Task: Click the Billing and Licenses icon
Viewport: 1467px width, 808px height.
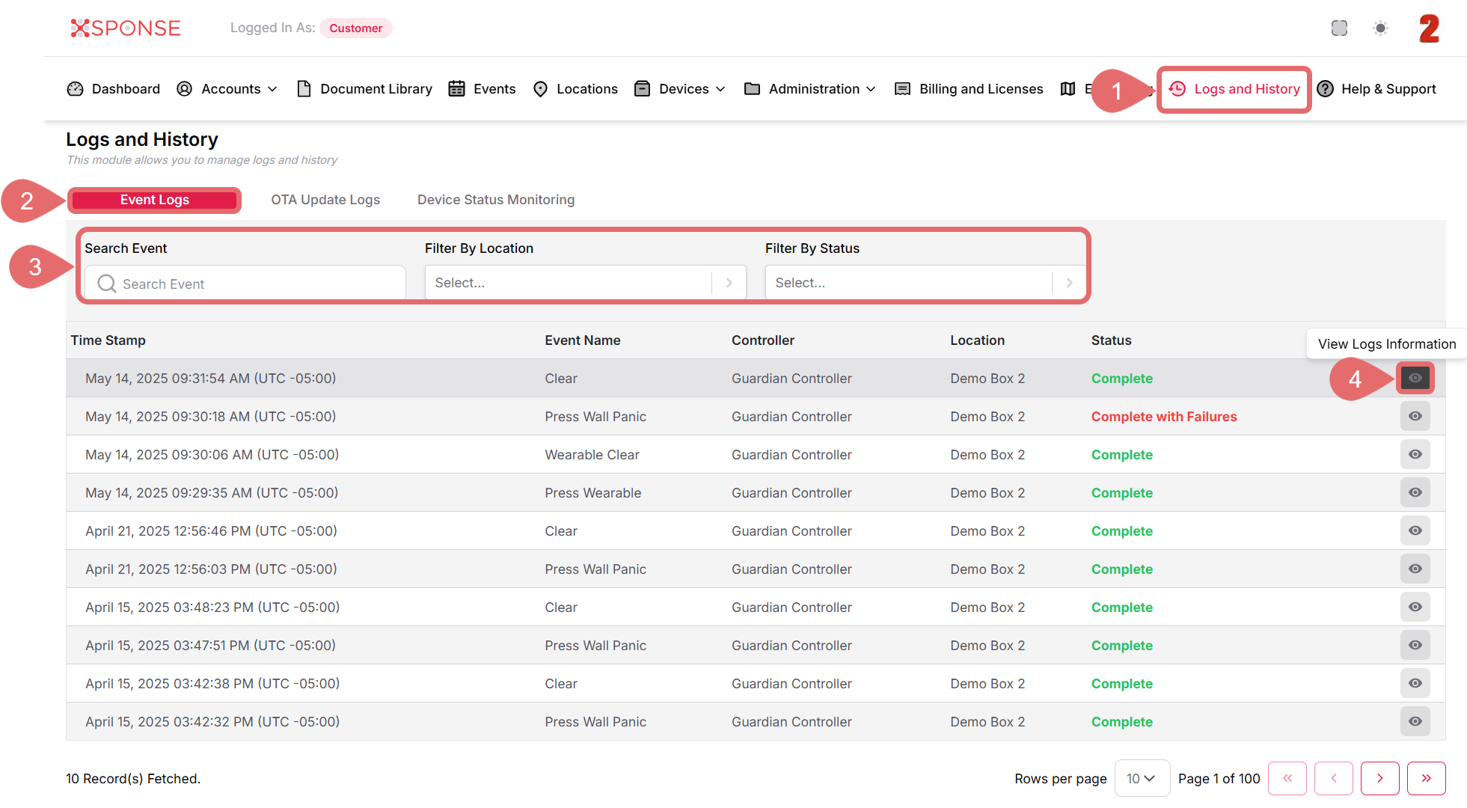Action: point(903,89)
